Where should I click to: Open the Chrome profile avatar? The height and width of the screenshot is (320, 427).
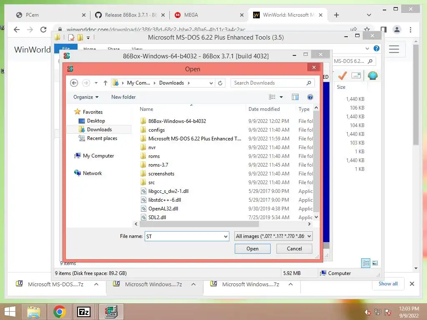397,30
